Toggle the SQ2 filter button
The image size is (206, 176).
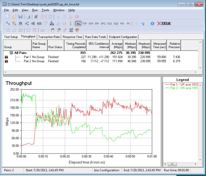tap(116, 24)
